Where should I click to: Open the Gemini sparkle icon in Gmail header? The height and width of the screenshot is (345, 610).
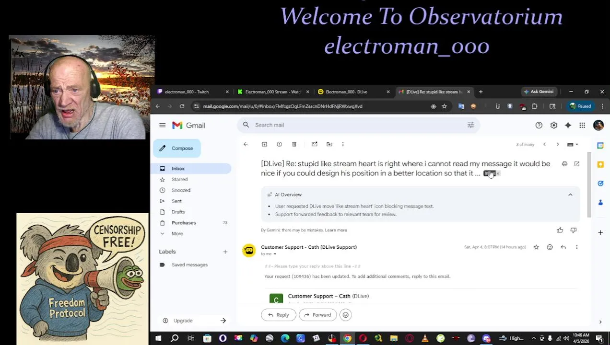(x=568, y=125)
